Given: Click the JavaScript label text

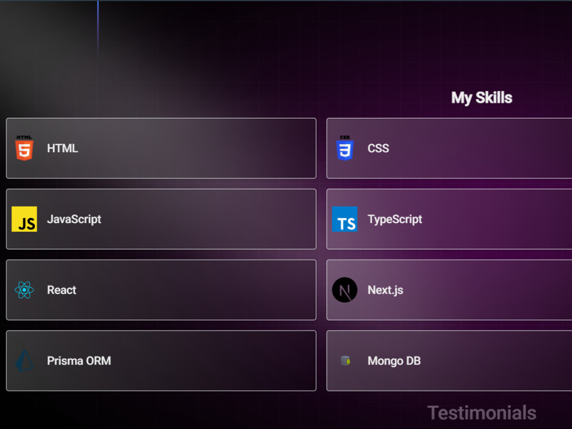Looking at the screenshot, I should [74, 219].
